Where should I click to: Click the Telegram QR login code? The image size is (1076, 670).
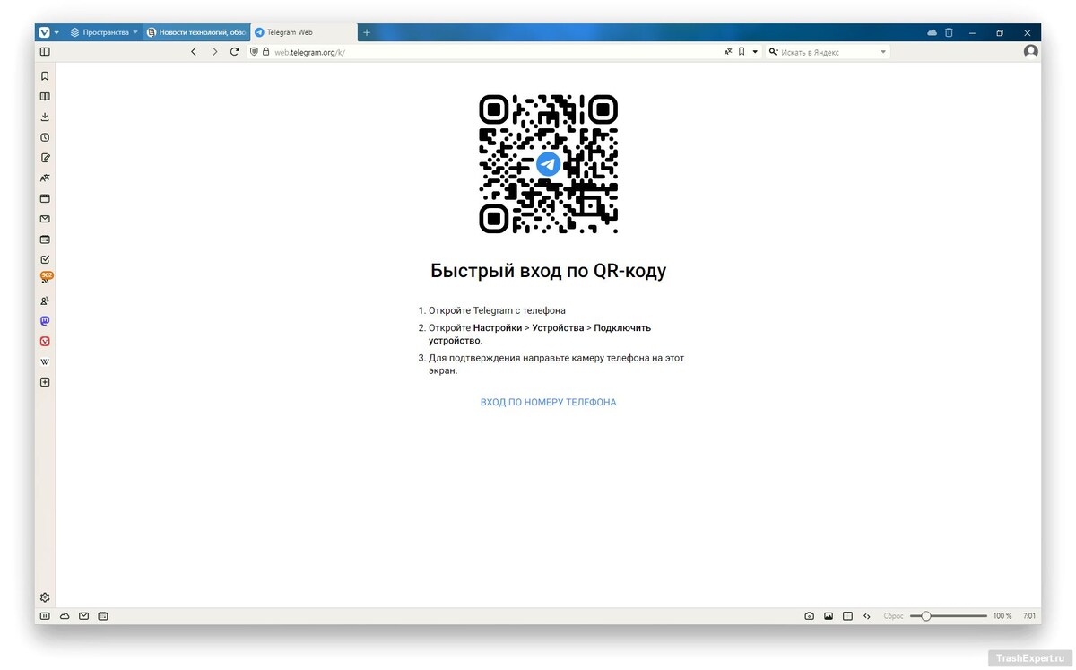[x=548, y=164]
